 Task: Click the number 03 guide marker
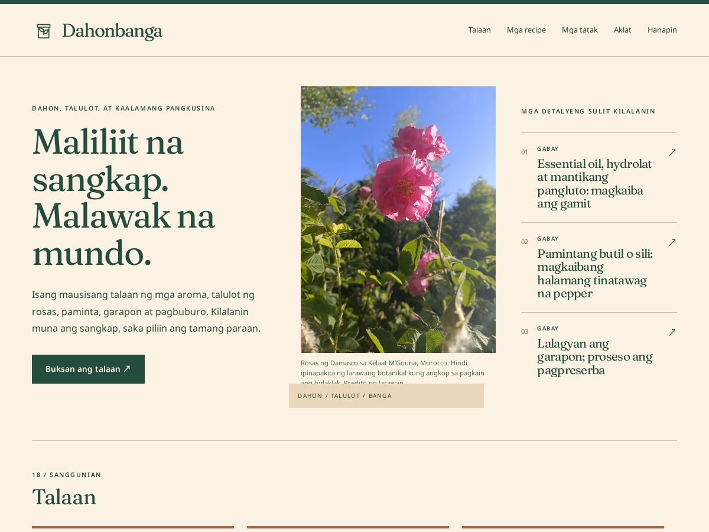(x=525, y=332)
